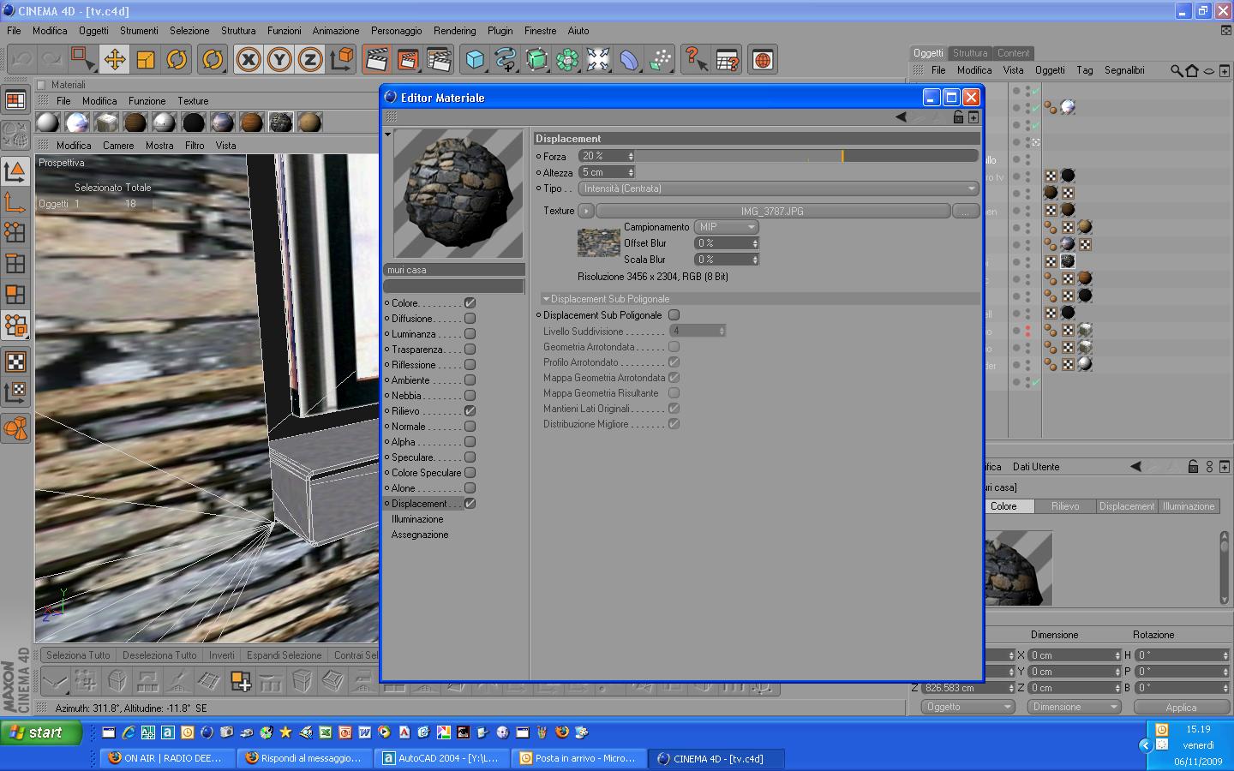This screenshot has width=1234, height=771.
Task: Open the green array modeling object icon
Action: pyautogui.click(x=567, y=59)
